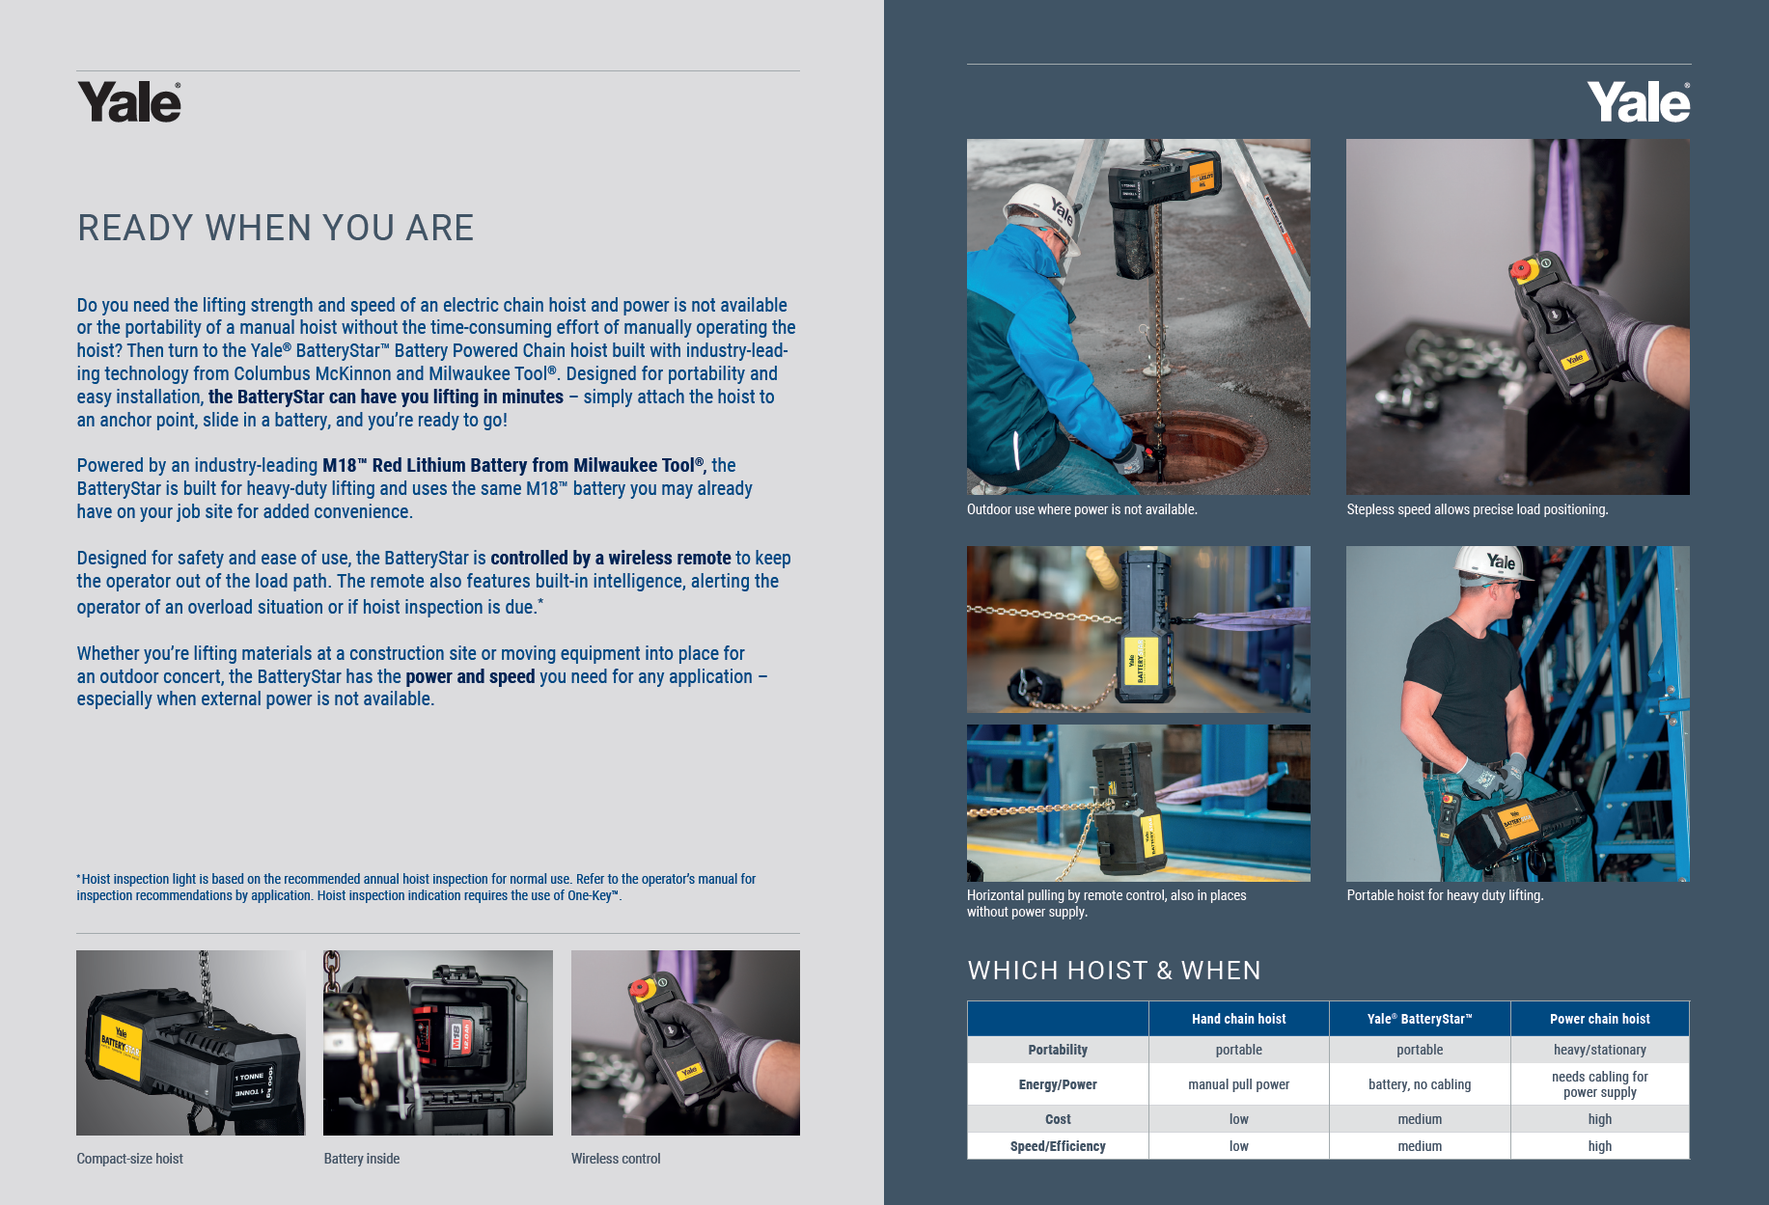Click the white Yale logo on the right page

[x=1639, y=101]
